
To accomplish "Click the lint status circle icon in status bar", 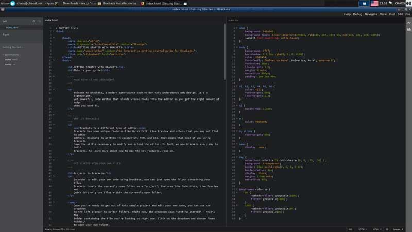I will (387, 229).
